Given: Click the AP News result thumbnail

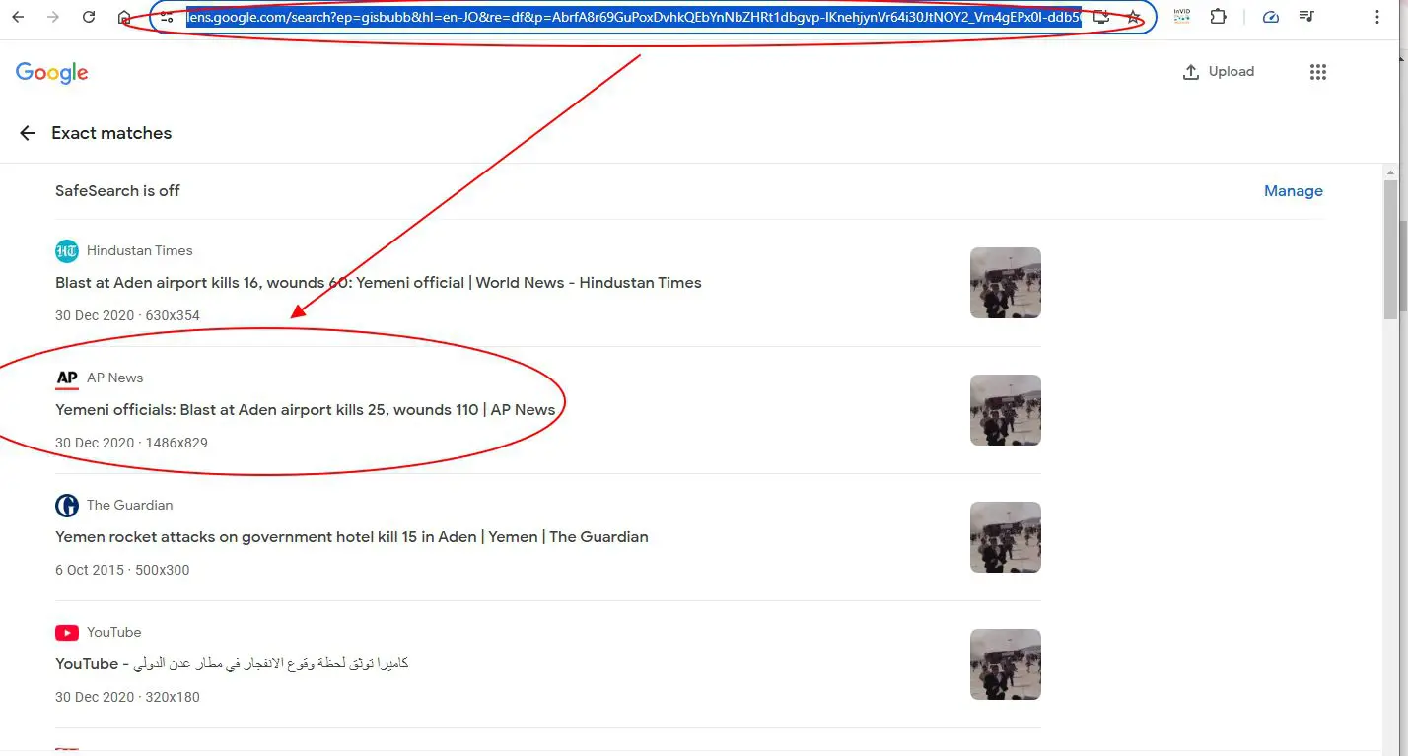Looking at the screenshot, I should tap(1006, 410).
